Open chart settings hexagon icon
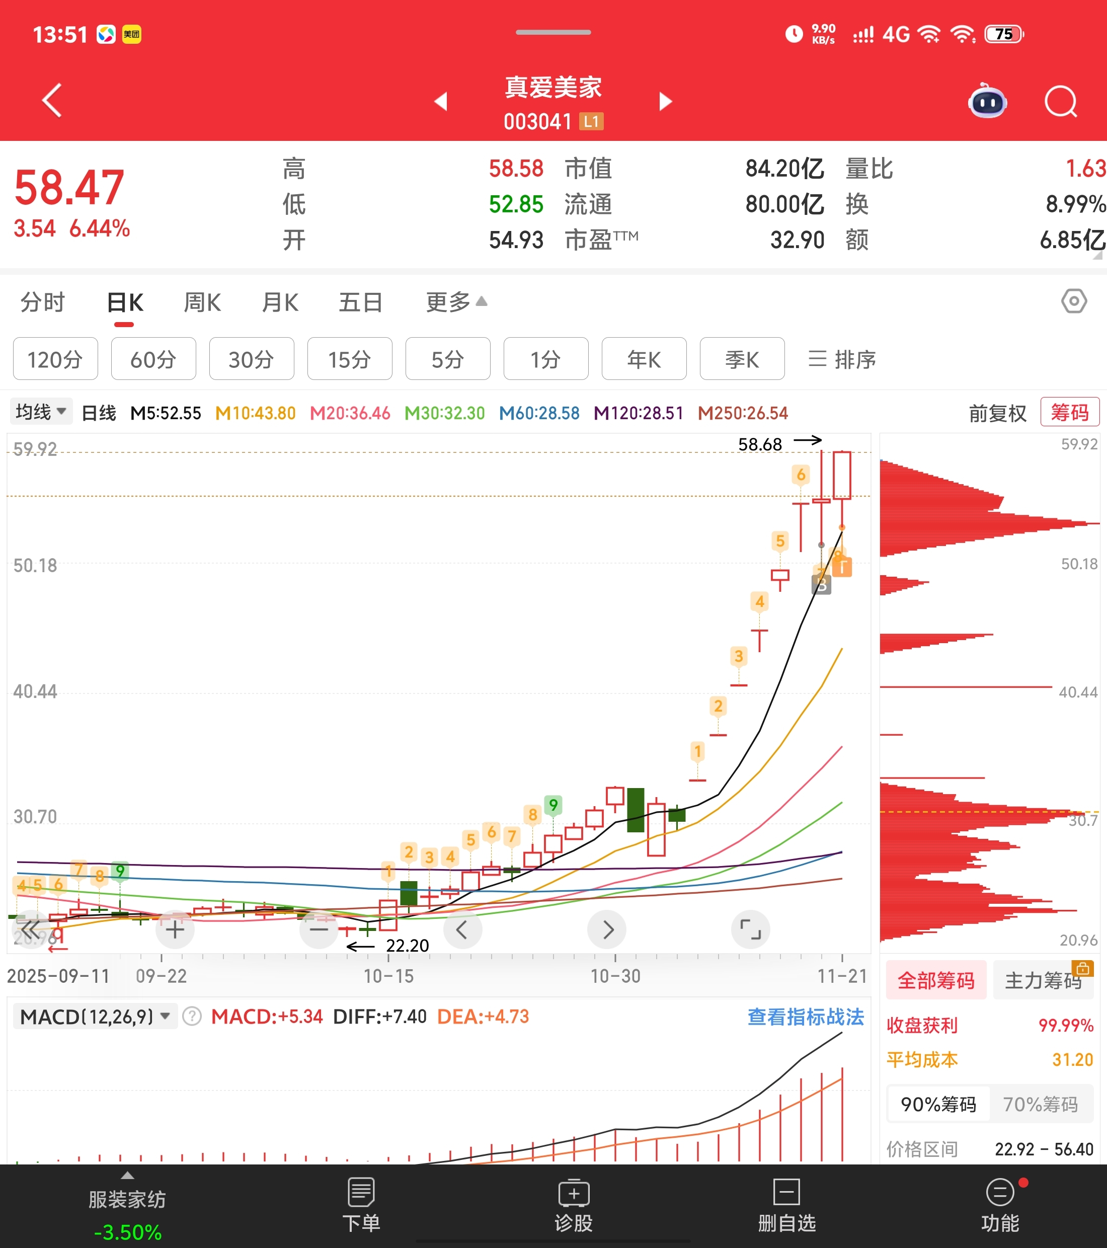1107x1248 pixels. click(1073, 301)
